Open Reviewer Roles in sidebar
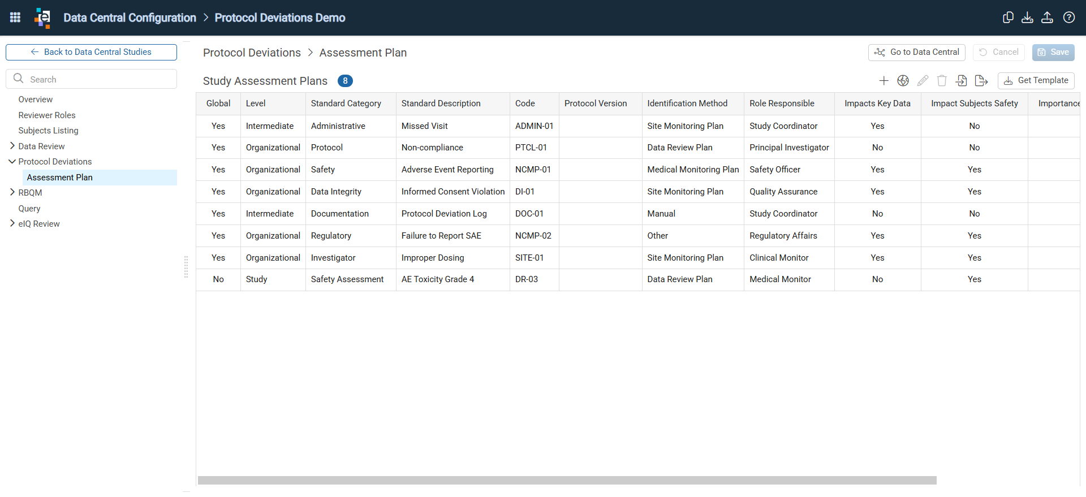The width and height of the screenshot is (1086, 497). (47, 115)
